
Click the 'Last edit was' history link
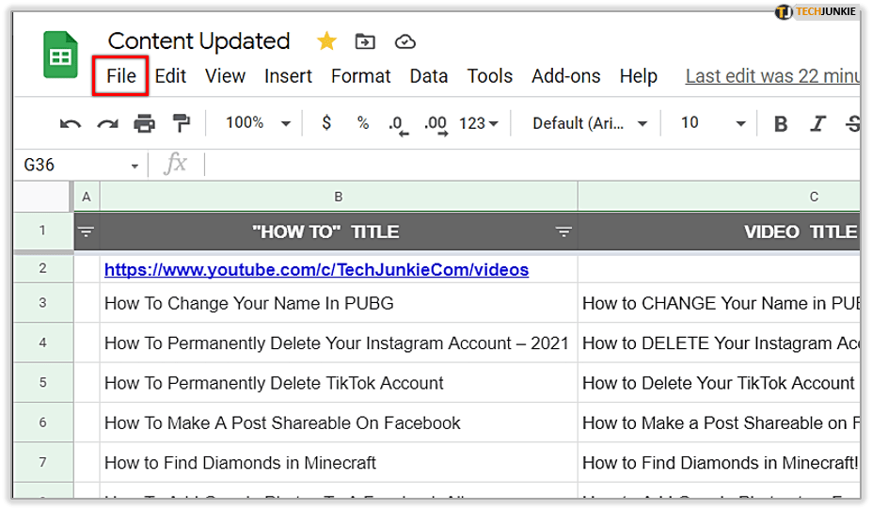(x=771, y=76)
